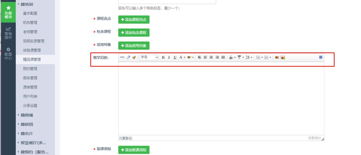Click the indent icon before align left

[199, 57]
